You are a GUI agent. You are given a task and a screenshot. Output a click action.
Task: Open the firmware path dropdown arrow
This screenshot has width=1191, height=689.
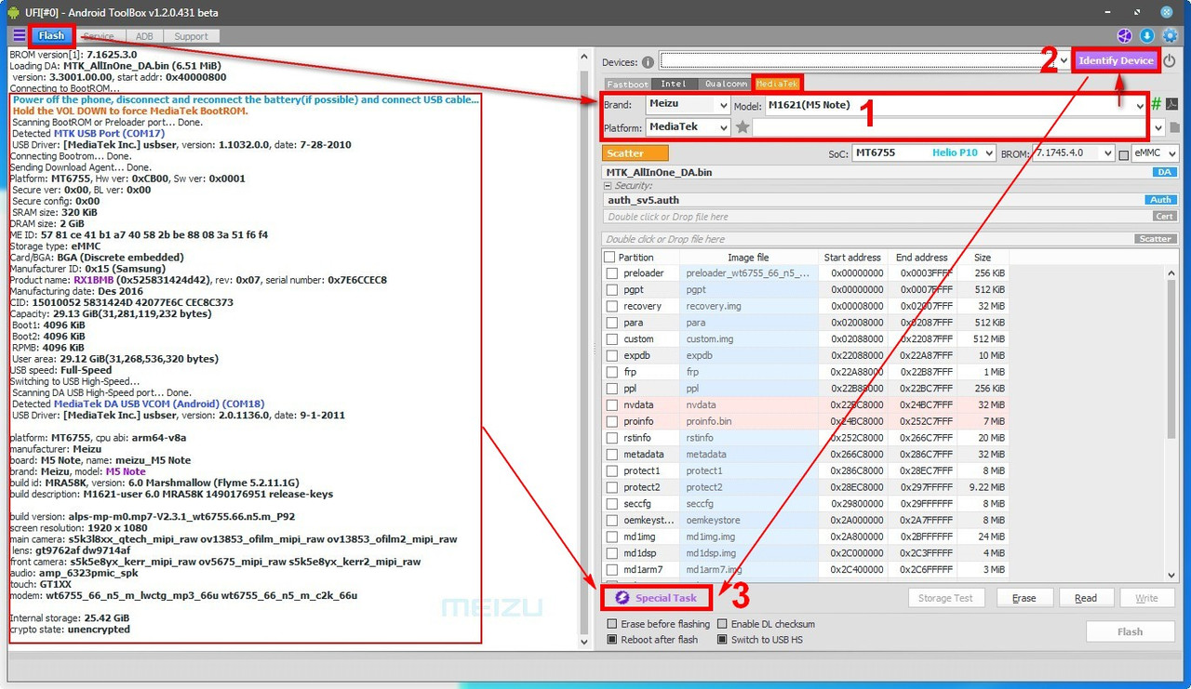(1158, 127)
